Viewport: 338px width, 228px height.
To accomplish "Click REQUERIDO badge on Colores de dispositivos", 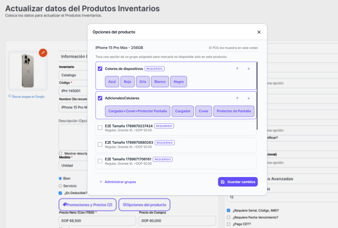I will point(154,69).
